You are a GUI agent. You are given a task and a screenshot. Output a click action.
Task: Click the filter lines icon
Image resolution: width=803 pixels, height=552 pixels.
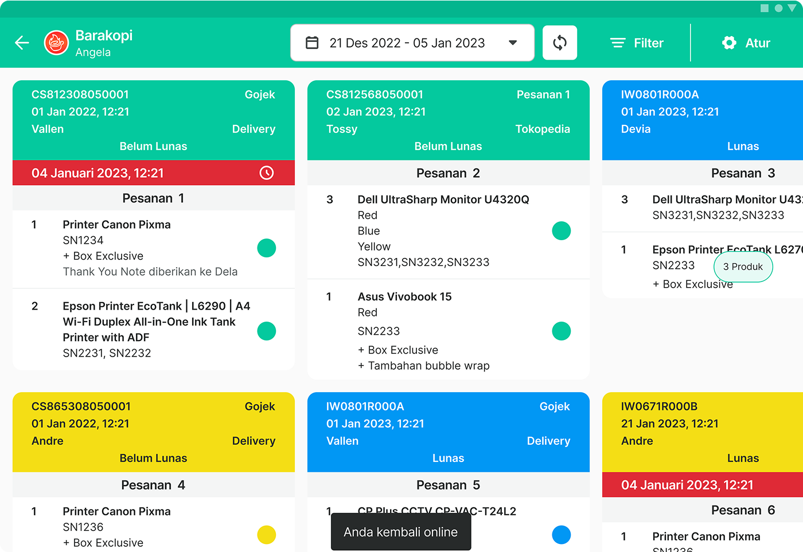click(x=618, y=42)
